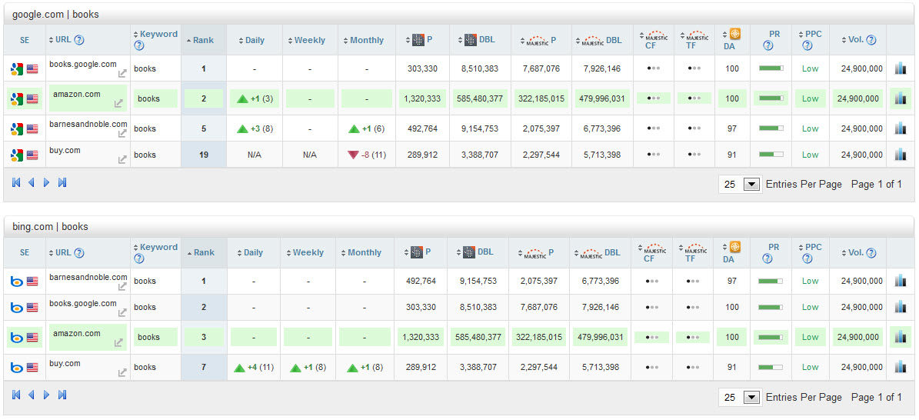The width and height of the screenshot is (919, 420).
Task: Click help icon next to URL header in Bing table
Action: [79, 253]
